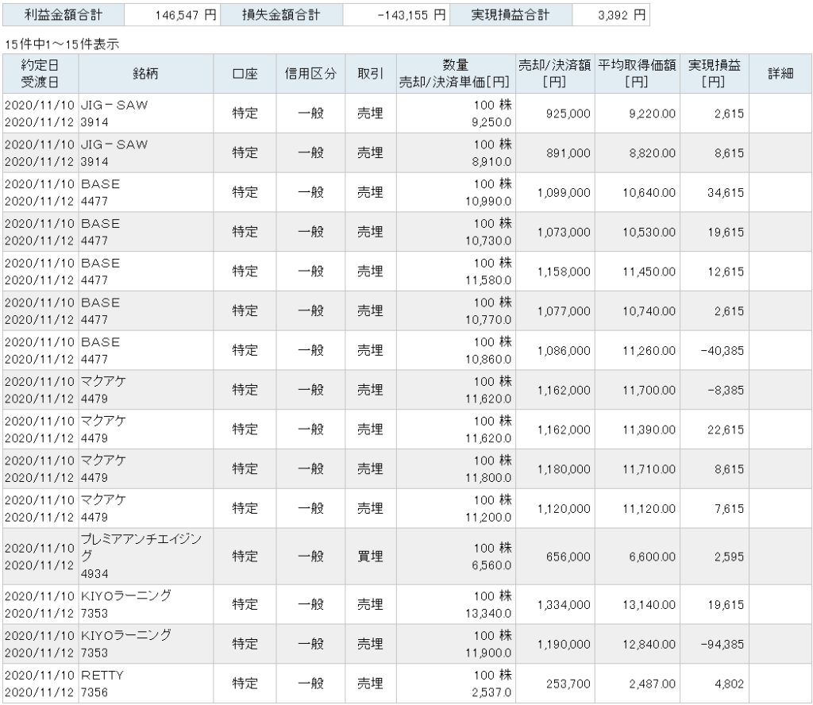Click the 1,158,000 settlement amount cell
The image size is (813, 705).
555,271
